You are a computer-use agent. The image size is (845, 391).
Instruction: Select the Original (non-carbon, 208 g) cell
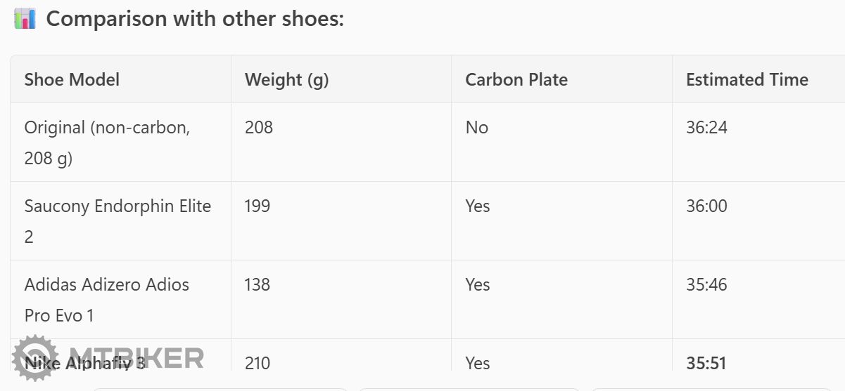coord(107,143)
